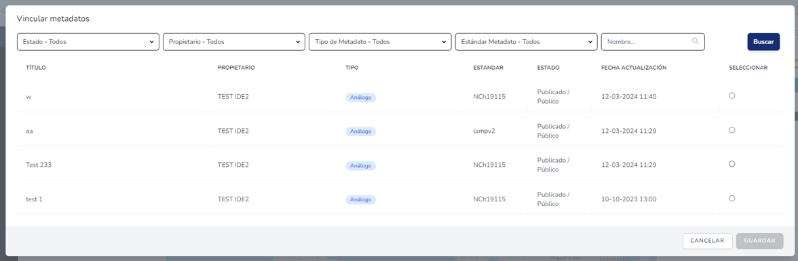The width and height of the screenshot is (798, 261).
Task: Expand "Estándar Metadato - Todos" selector
Action: [x=527, y=42]
